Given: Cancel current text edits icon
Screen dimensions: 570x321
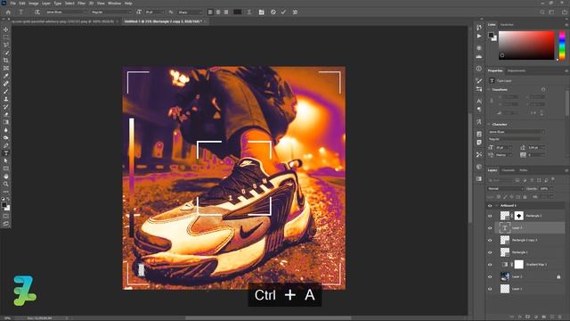Looking at the screenshot, I should [273, 12].
